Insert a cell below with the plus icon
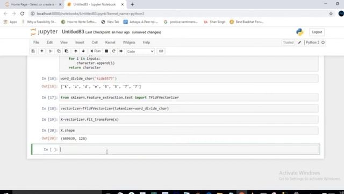344x194 pixels. tap(42, 51)
